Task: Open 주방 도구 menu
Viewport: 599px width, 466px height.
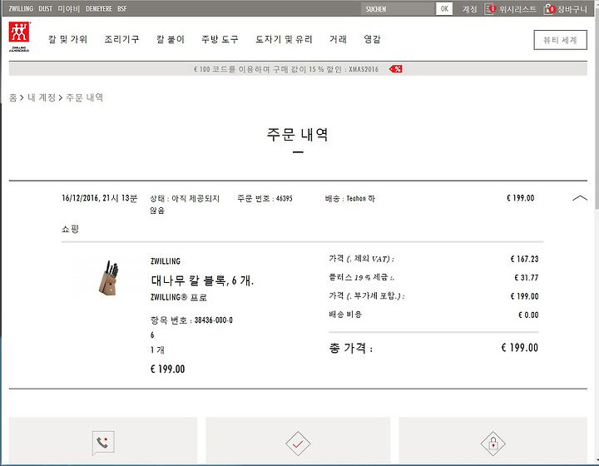Action: tap(220, 39)
